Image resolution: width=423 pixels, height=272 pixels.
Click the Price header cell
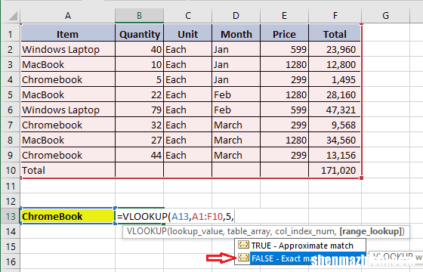pos(284,34)
